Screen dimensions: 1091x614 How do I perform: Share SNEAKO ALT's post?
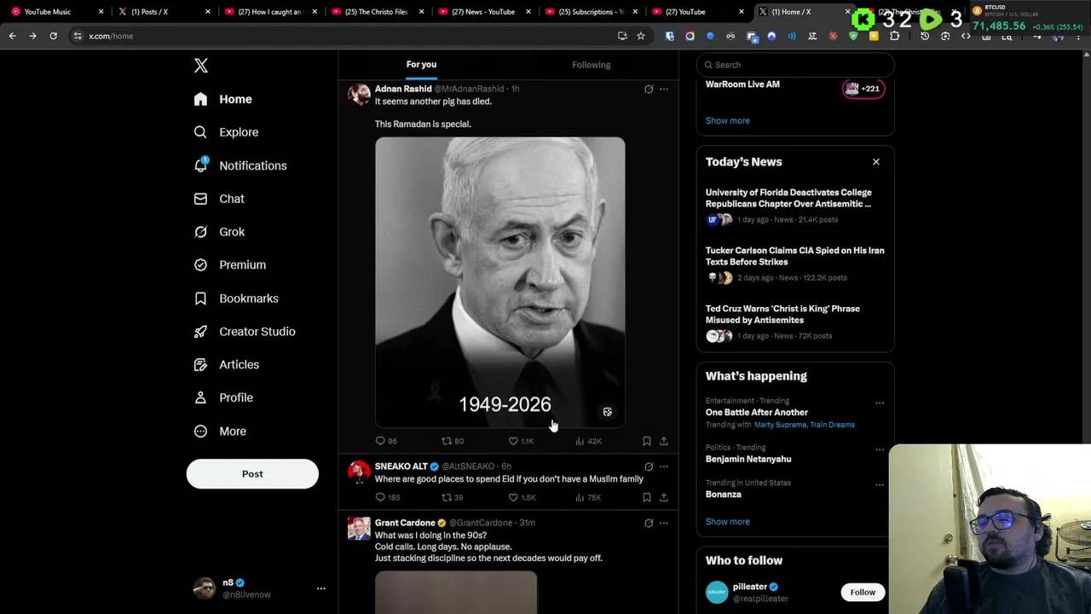tap(664, 497)
